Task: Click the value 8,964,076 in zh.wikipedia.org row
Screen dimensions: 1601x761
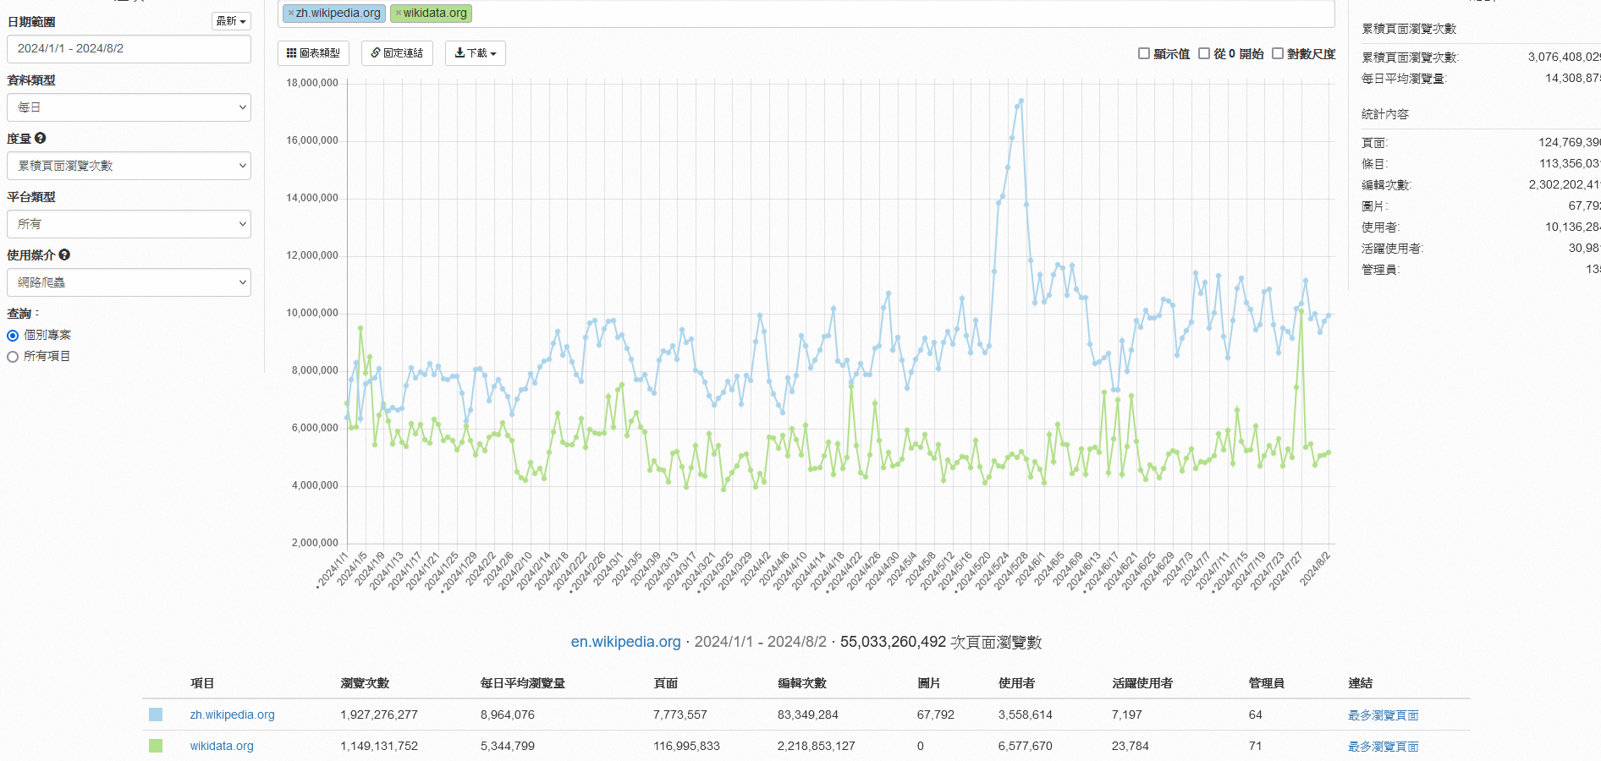Action: [508, 714]
